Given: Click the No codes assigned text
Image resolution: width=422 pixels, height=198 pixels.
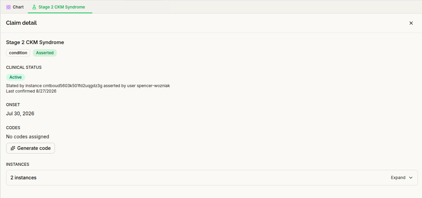Looking at the screenshot, I should [27, 137].
